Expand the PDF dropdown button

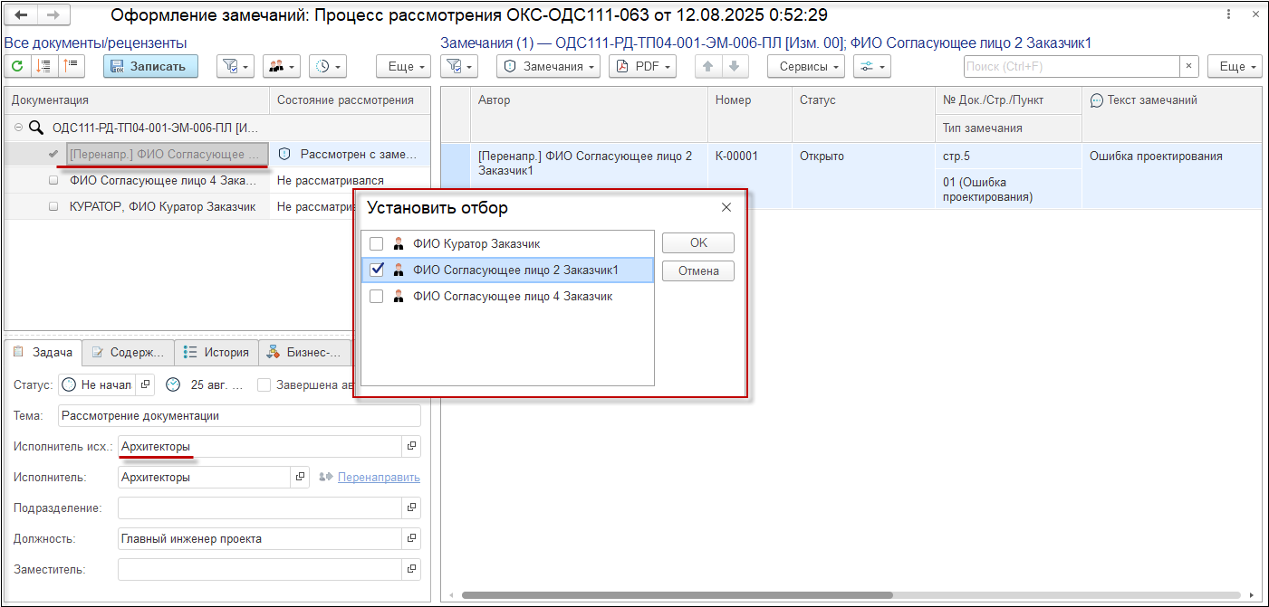(642, 66)
